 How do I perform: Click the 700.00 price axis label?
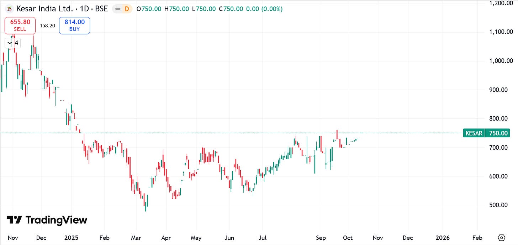point(498,147)
